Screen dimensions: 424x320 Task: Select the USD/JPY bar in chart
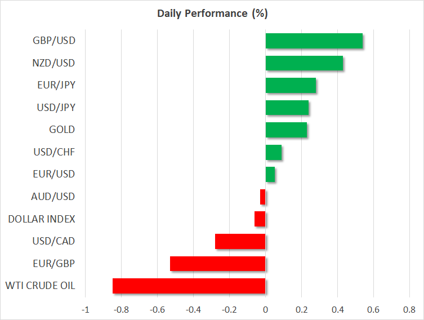(x=287, y=108)
